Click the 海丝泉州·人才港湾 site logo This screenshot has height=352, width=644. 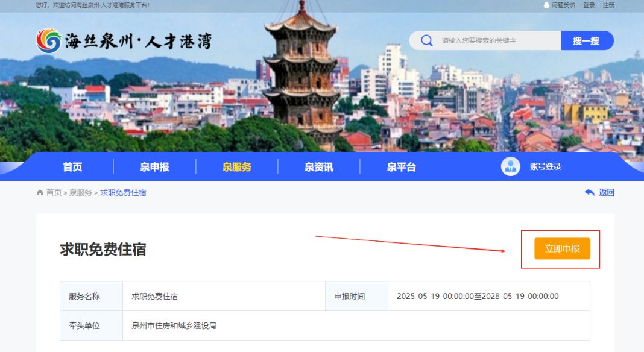[x=124, y=40]
